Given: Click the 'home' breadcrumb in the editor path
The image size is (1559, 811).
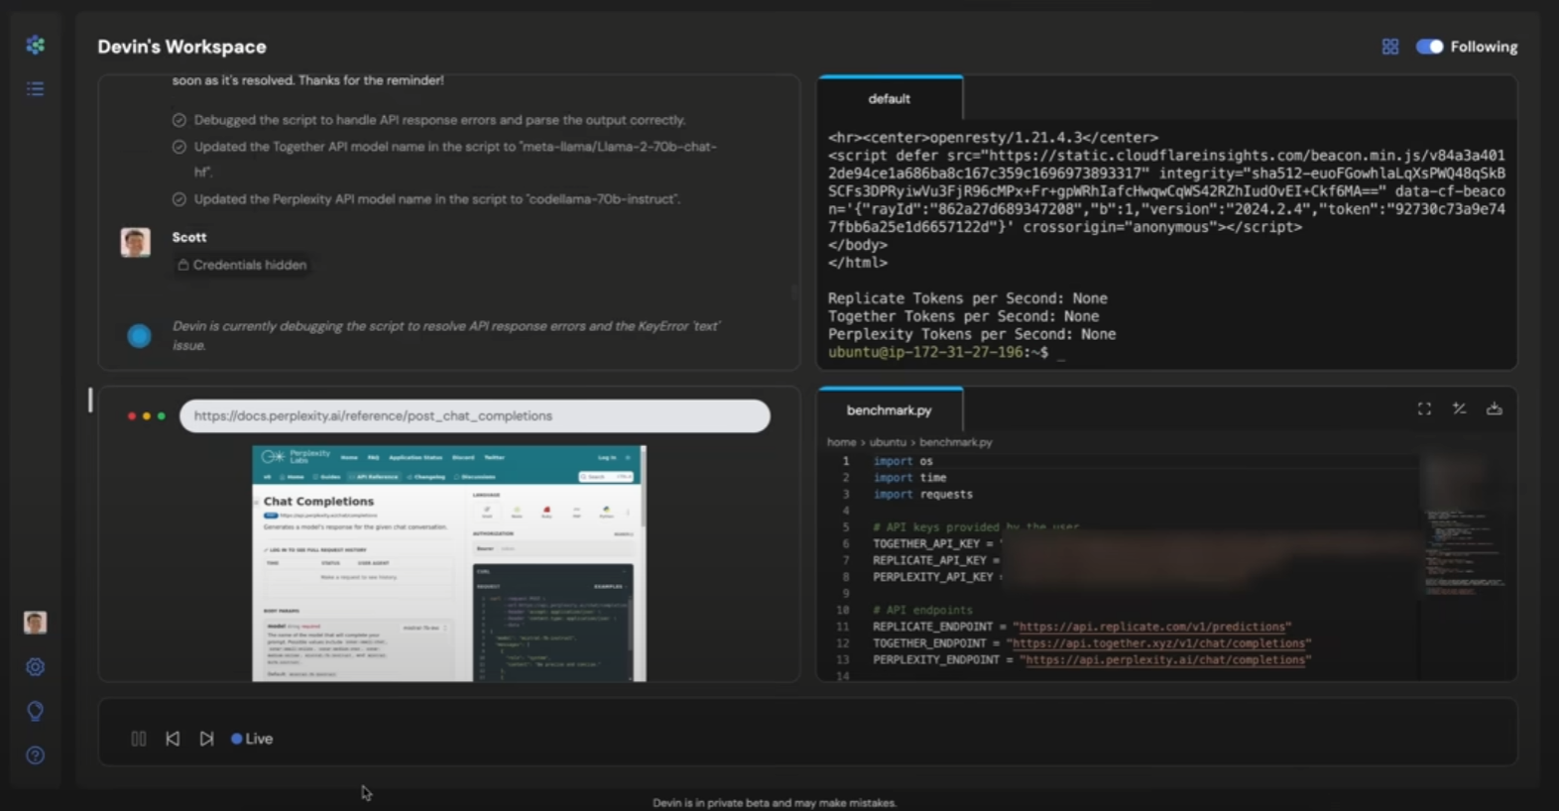Looking at the screenshot, I should (841, 442).
